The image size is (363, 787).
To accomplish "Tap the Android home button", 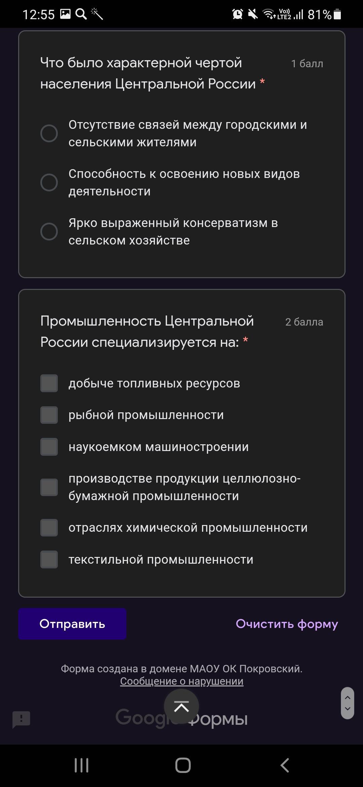I will click(x=183, y=765).
